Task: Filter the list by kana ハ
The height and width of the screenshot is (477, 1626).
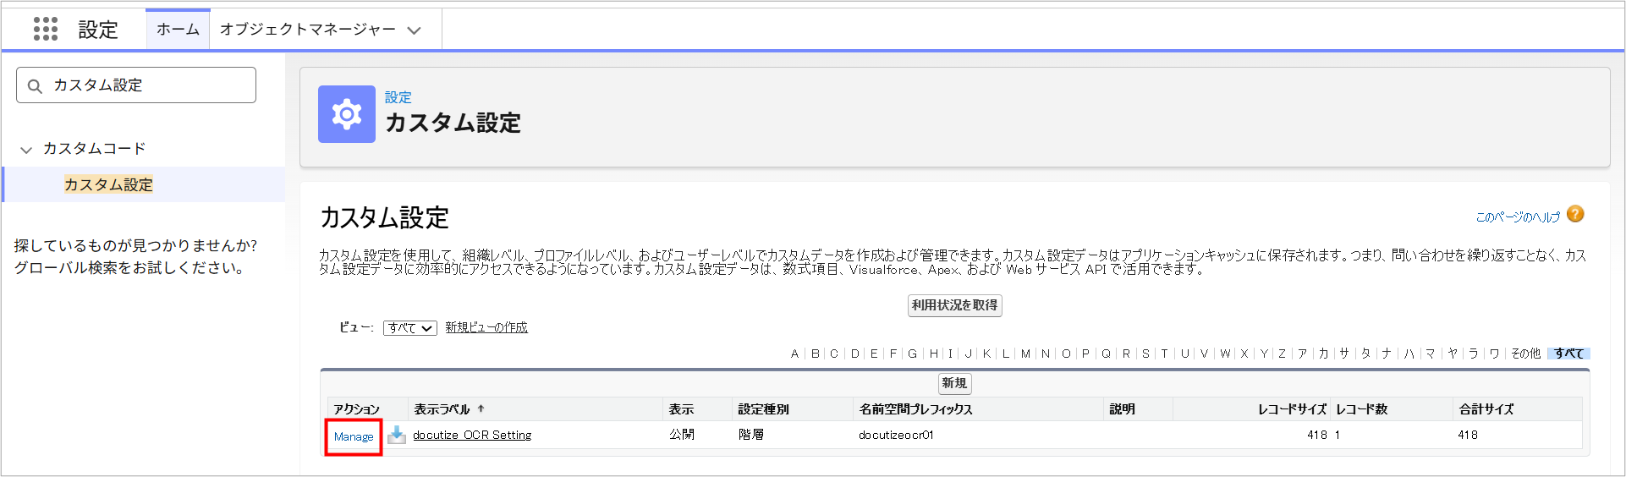Action: click(x=1409, y=354)
